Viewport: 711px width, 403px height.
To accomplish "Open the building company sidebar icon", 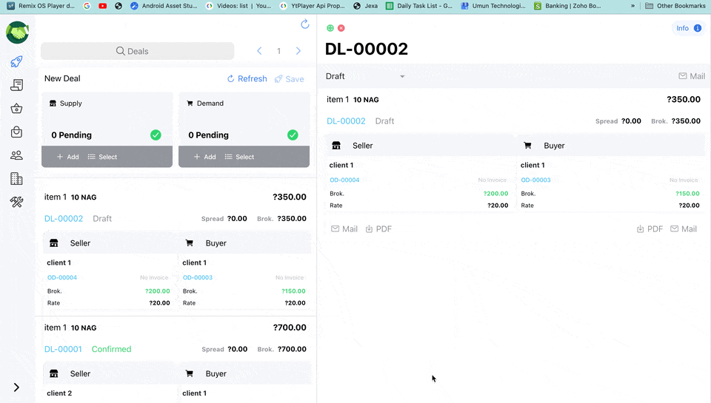I will (17, 179).
